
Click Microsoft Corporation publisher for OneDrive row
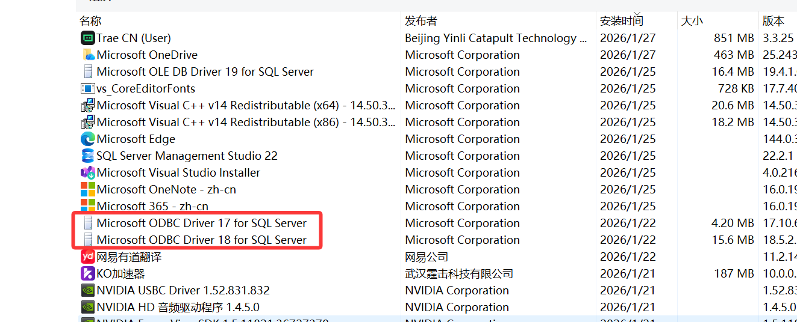click(x=462, y=55)
